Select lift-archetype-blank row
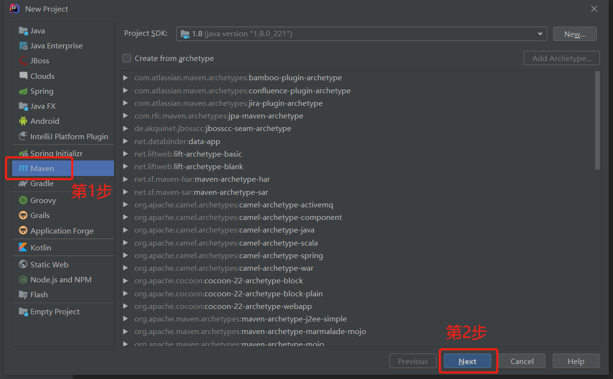613x379 pixels. click(357, 167)
